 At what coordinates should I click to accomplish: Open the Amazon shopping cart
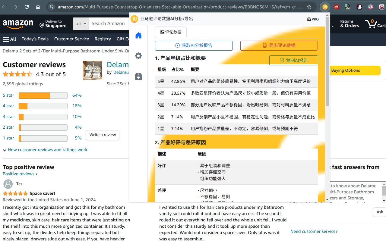pos(375,23)
